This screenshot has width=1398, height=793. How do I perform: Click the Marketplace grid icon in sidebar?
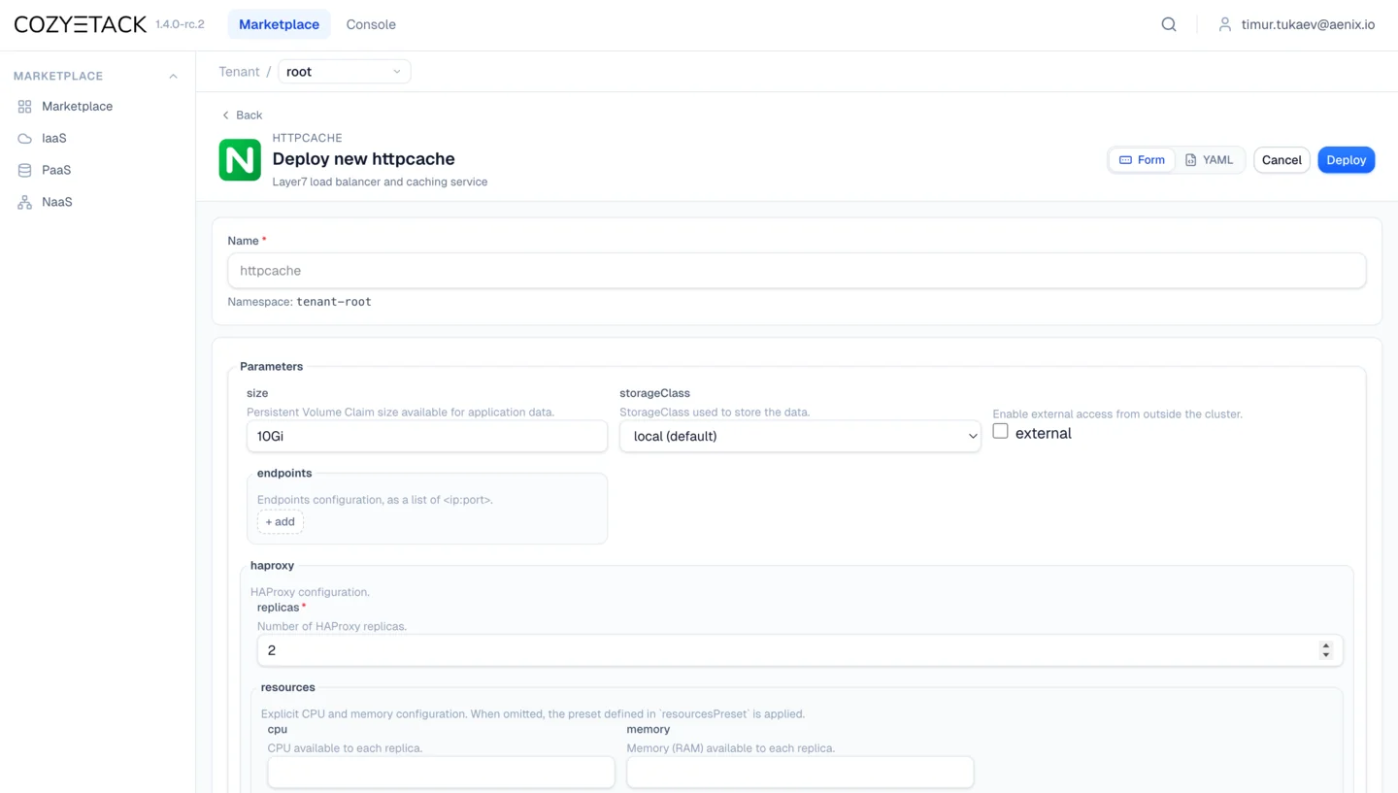coord(24,106)
